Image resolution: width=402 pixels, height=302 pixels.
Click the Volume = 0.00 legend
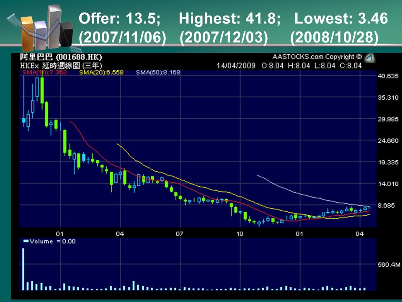click(49, 242)
